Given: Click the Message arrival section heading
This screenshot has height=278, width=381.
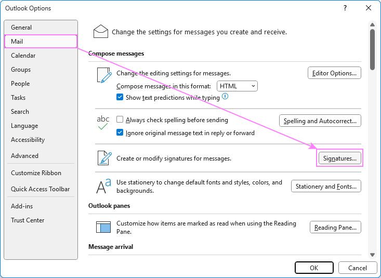Looking at the screenshot, I should click(111, 247).
